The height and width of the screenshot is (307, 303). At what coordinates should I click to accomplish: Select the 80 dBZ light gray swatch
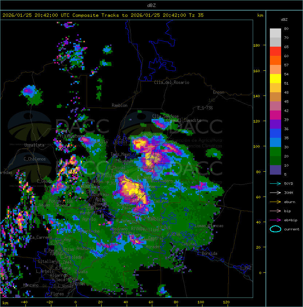(275, 33)
